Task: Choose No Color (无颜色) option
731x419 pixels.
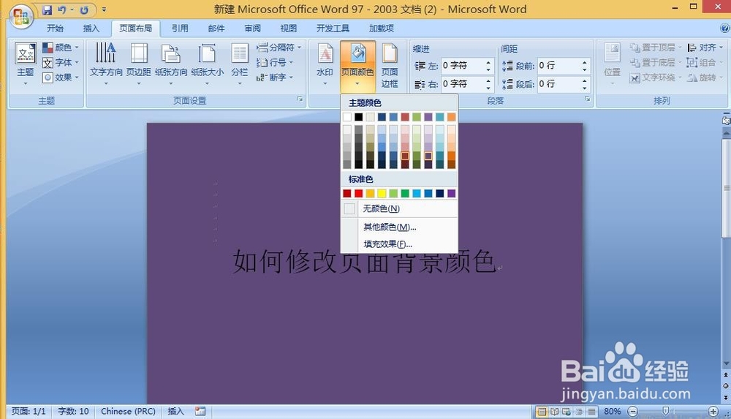Action: pyautogui.click(x=399, y=208)
